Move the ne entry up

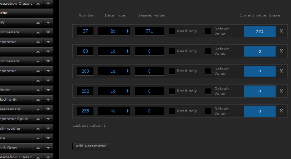click(38, 138)
